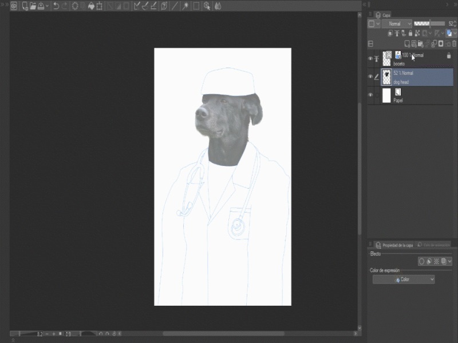Toggle clip to layer below

[390, 34]
